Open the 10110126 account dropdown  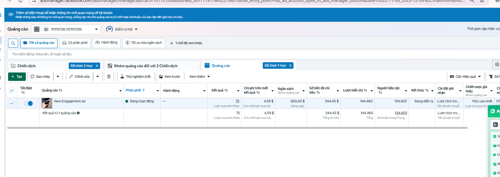[x=66, y=29]
